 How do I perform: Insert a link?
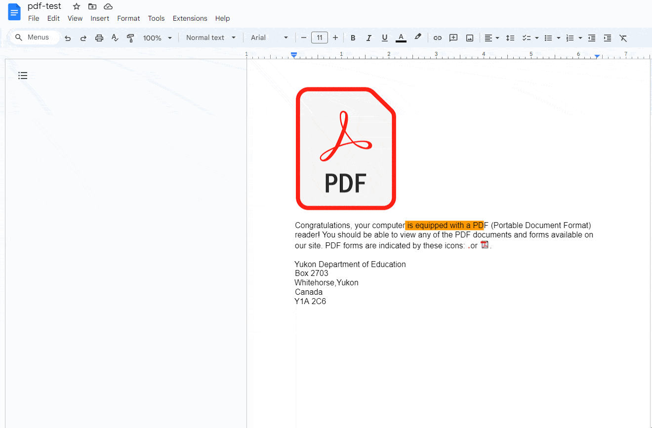point(438,38)
